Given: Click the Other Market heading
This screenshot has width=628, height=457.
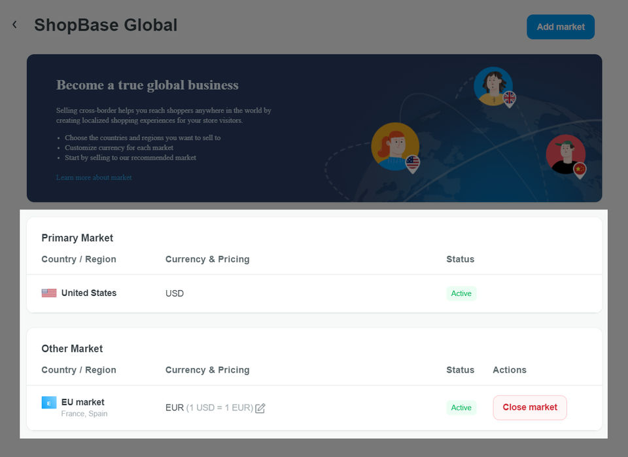Looking at the screenshot, I should tap(72, 349).
